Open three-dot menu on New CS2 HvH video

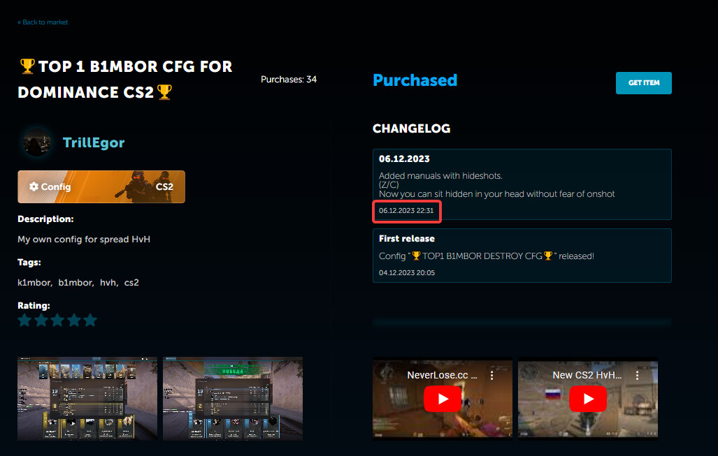(x=638, y=376)
